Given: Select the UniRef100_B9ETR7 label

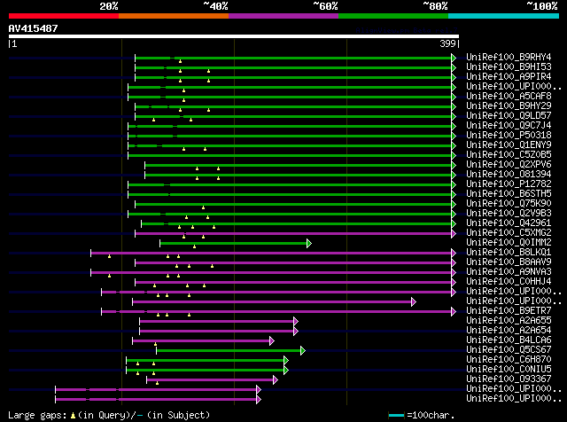Looking at the screenshot, I should coord(509,311).
